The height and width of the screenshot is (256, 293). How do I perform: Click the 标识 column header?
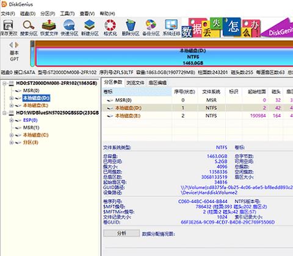click(234, 91)
